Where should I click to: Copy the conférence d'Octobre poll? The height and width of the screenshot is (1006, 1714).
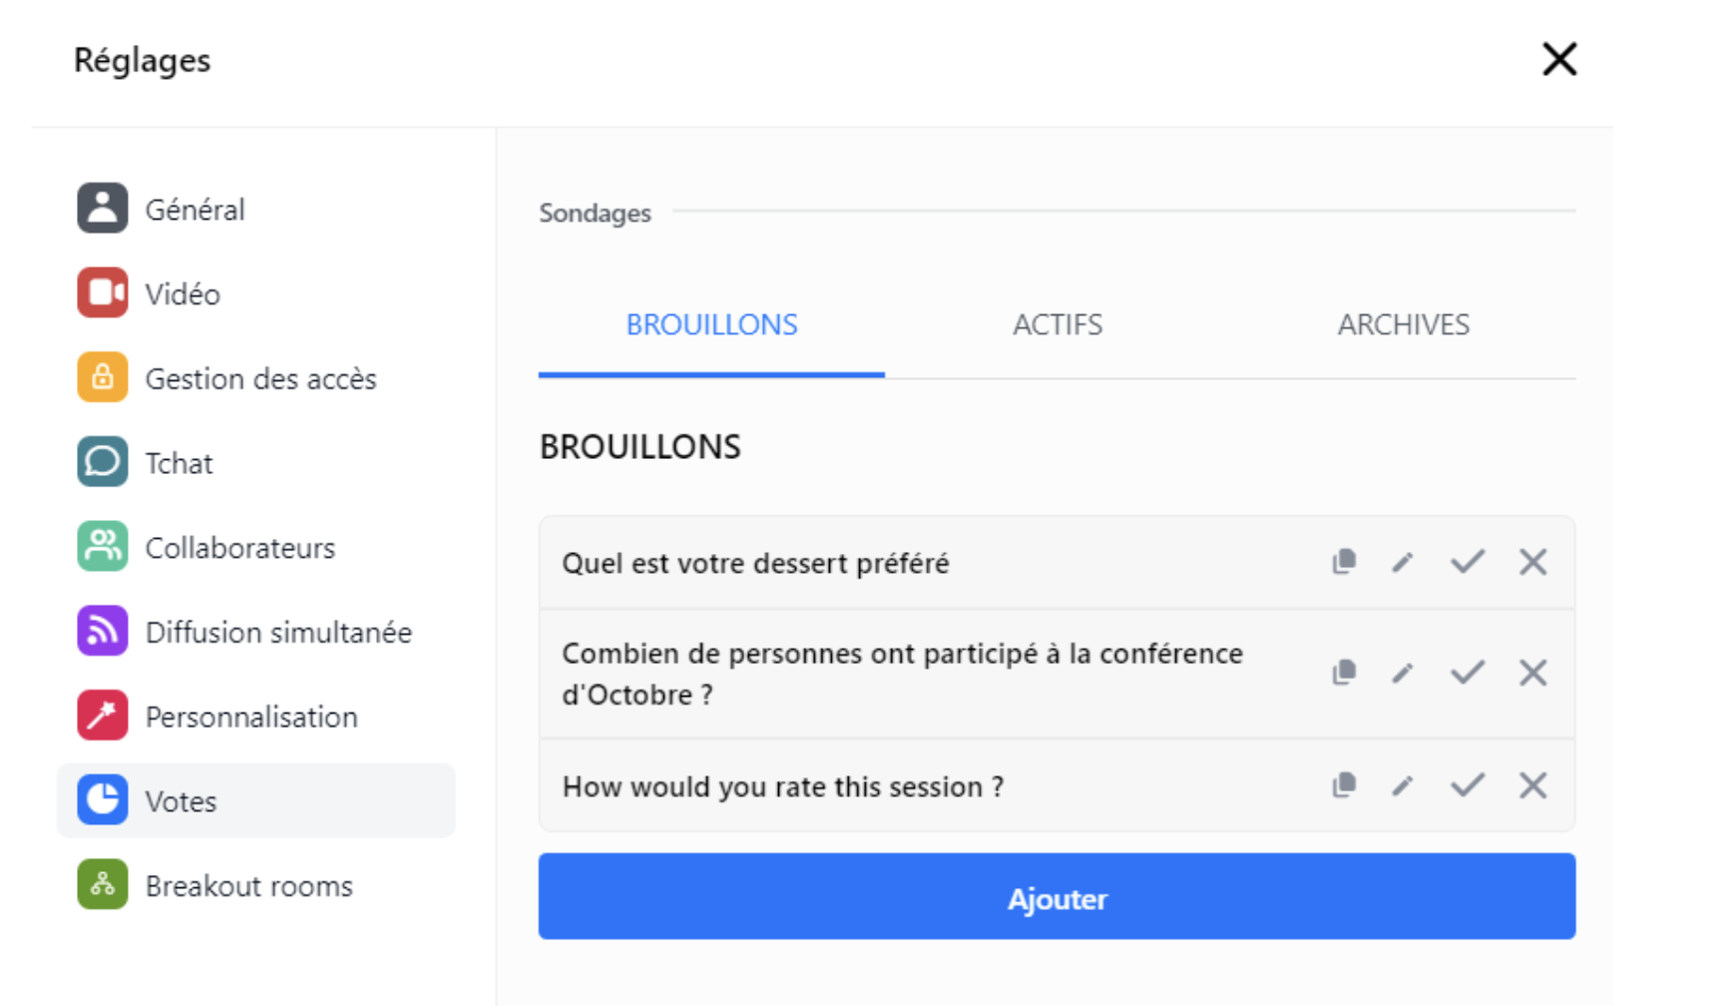1344,673
